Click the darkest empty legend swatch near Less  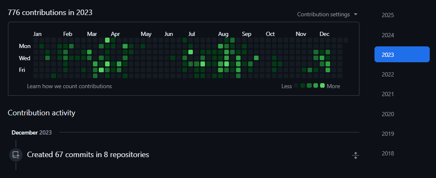coord(296,86)
